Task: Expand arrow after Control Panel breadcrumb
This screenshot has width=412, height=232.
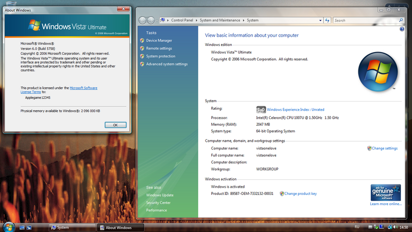Action: [196, 20]
